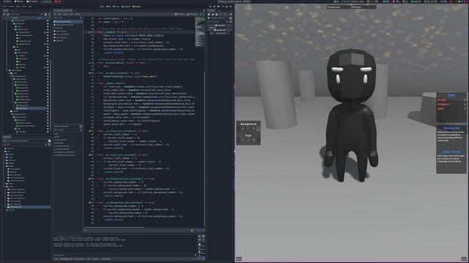Click signal connection icon beside _on_background_prev_pressed
This screenshot has height=263, width=469.
coord(89,178)
